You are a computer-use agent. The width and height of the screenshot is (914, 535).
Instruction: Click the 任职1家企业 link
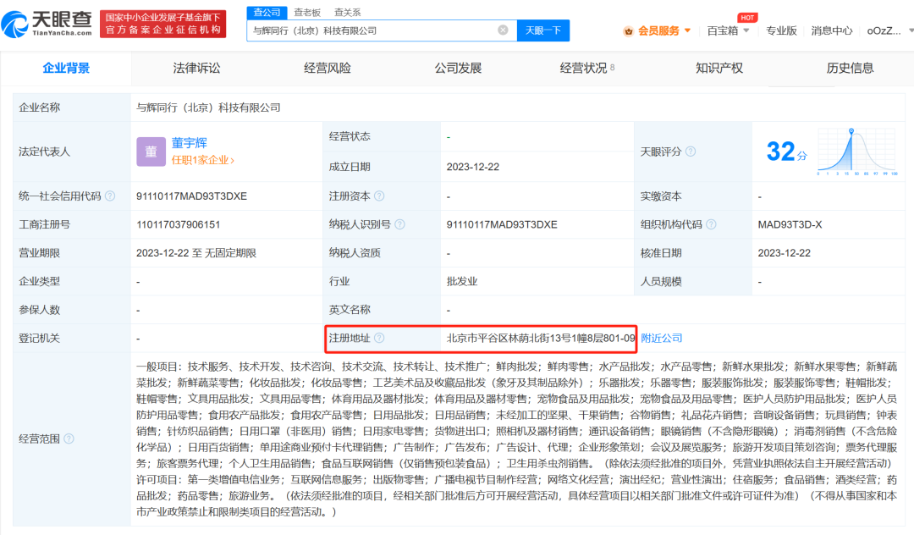pos(201,159)
